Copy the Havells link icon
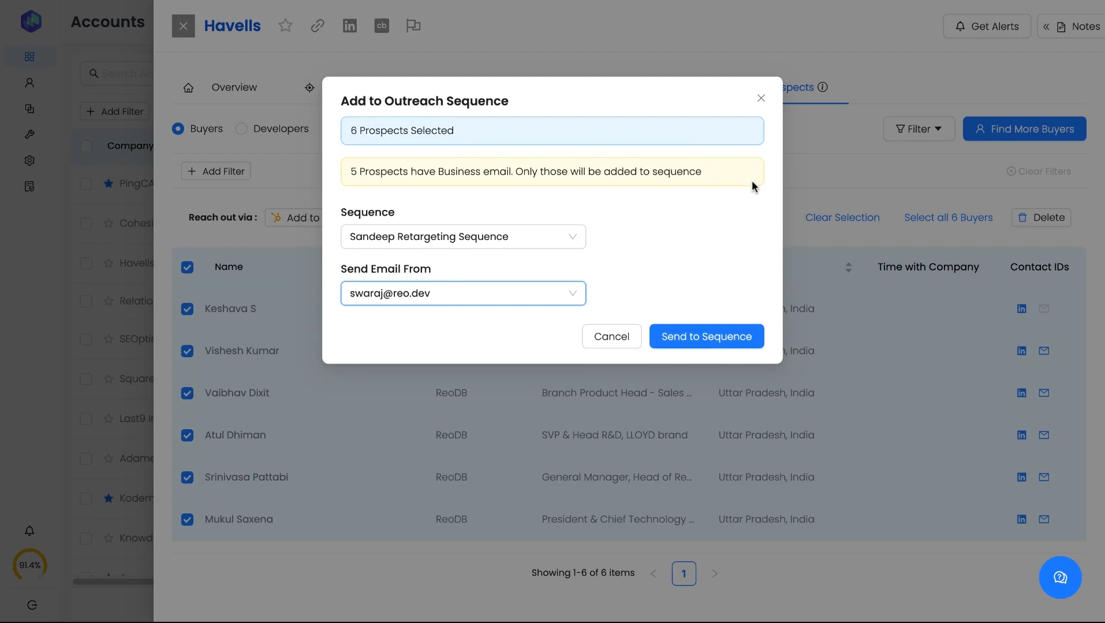 coord(318,26)
